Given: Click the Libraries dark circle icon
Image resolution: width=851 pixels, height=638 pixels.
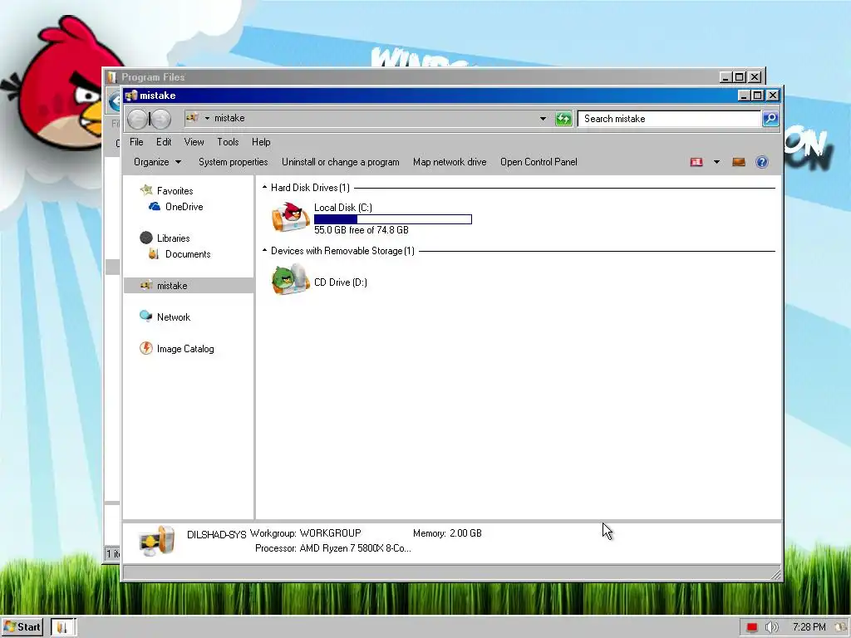Looking at the screenshot, I should point(146,238).
